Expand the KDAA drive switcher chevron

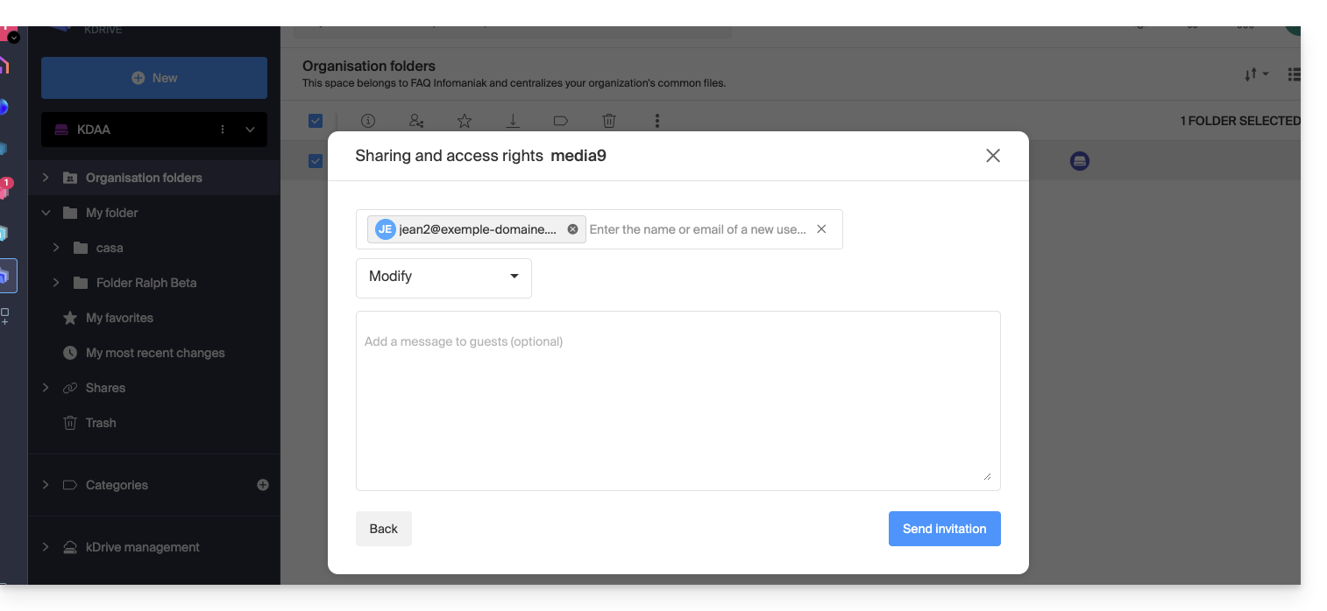coord(250,130)
